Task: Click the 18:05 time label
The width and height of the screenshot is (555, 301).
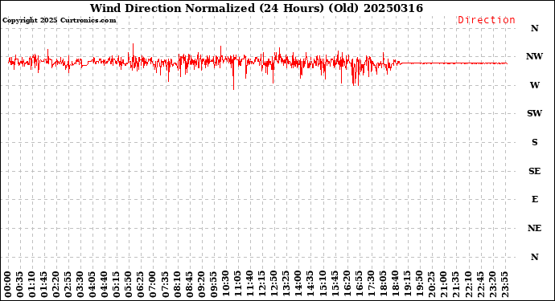Action: coord(384,284)
